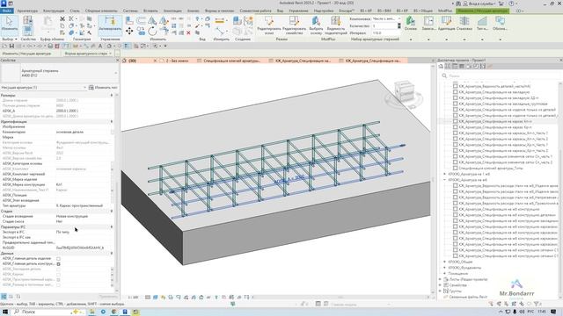Expand the Семейства tree node
The height and width of the screenshot is (316, 563).
coord(441,285)
